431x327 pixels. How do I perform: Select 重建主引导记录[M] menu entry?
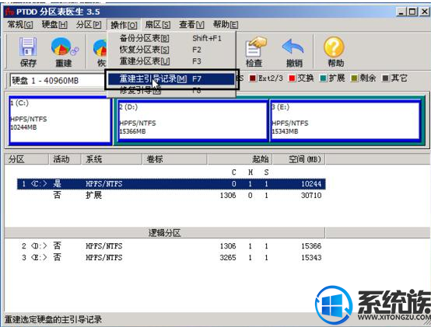pos(171,79)
